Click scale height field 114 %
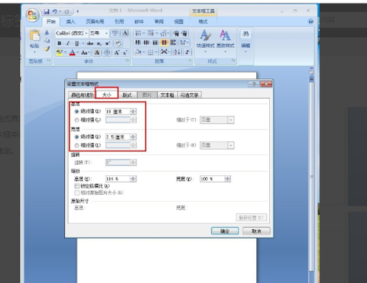 coord(117,179)
